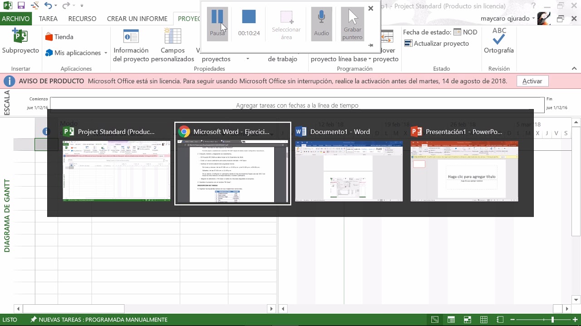
Task: Collapse the ribbon with the chevron
Action: coord(575,69)
